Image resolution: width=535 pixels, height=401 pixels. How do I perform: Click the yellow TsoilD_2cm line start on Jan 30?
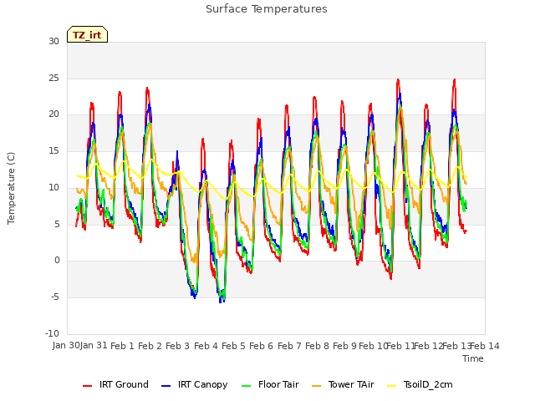pyautogui.click(x=77, y=176)
